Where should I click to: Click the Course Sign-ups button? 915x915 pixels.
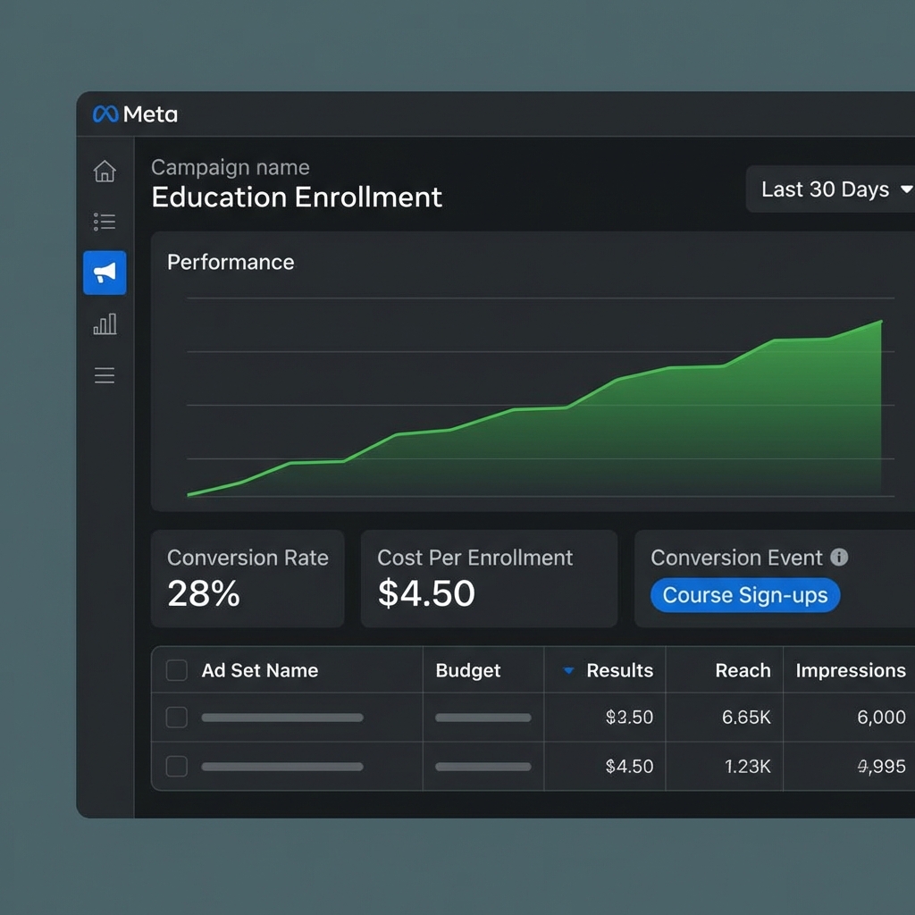click(745, 596)
